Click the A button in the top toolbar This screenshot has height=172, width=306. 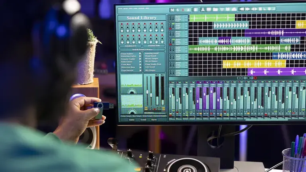click(188, 10)
